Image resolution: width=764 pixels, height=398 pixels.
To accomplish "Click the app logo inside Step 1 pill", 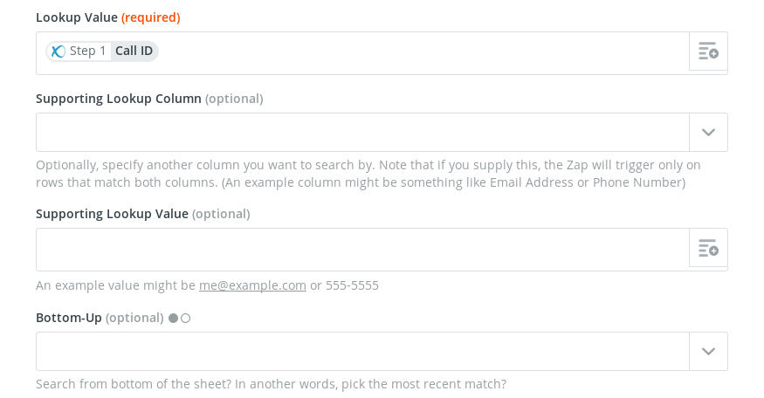I will click(x=59, y=51).
